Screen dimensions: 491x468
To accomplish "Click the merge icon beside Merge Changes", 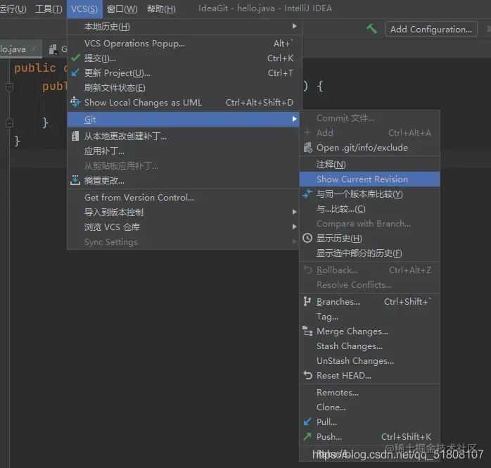I will 307,331.
